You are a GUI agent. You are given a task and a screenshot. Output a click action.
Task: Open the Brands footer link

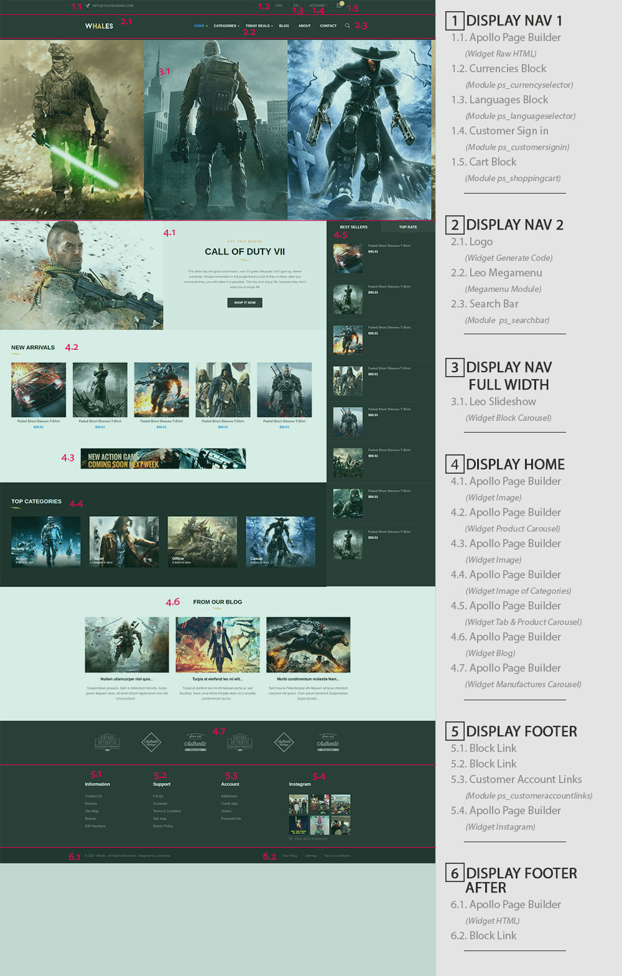pyautogui.click(x=90, y=819)
